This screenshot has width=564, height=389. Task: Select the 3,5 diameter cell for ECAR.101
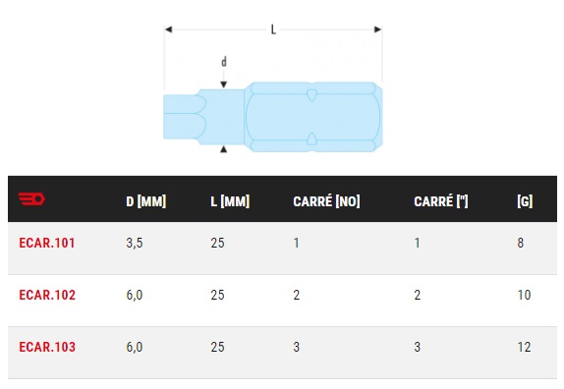pos(135,243)
